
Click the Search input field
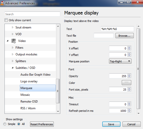point(32,14)
